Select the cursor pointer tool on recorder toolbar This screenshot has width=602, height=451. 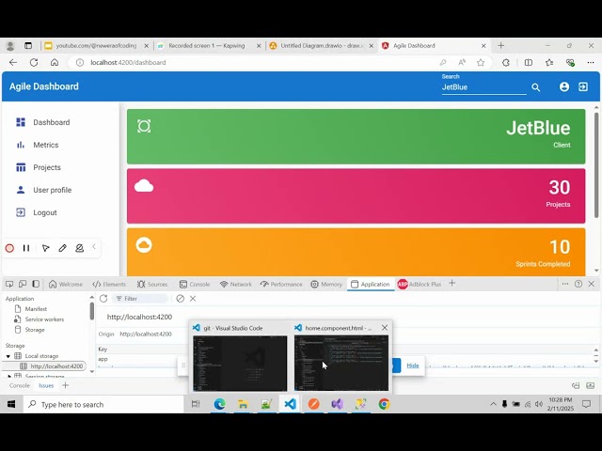pos(45,248)
